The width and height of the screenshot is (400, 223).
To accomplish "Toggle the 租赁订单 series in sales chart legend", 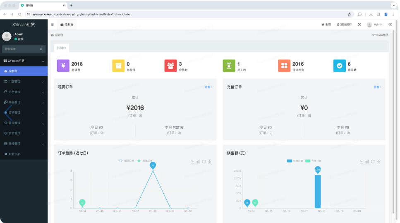I will pos(295,161).
